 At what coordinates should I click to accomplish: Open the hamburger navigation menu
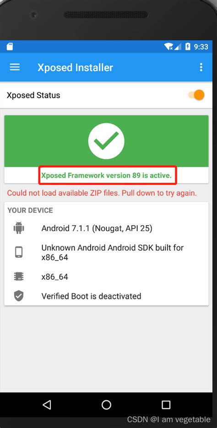pos(15,67)
